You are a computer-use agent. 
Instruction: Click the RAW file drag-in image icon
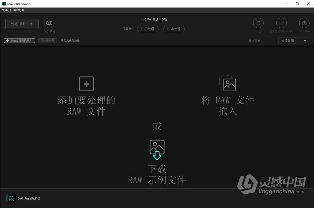tap(228, 84)
